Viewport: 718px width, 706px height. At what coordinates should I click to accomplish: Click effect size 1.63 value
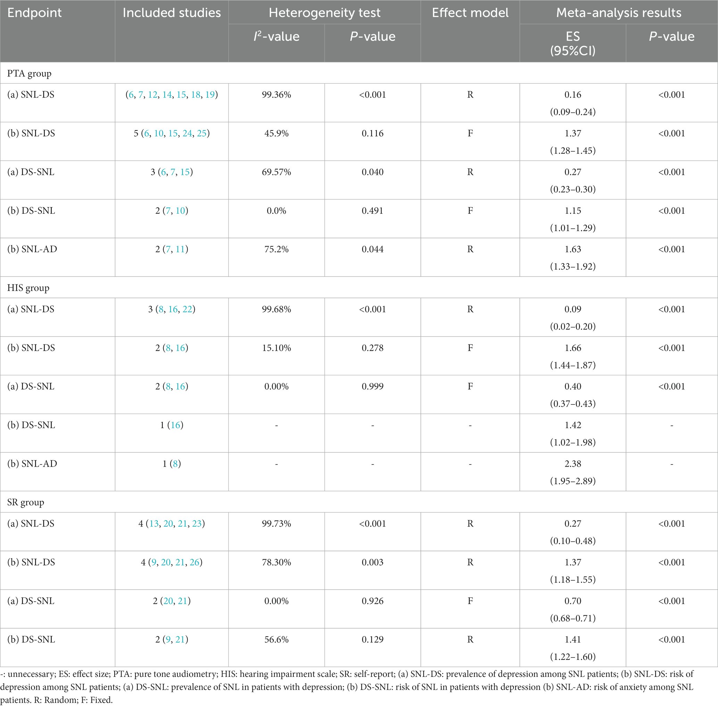573,249
